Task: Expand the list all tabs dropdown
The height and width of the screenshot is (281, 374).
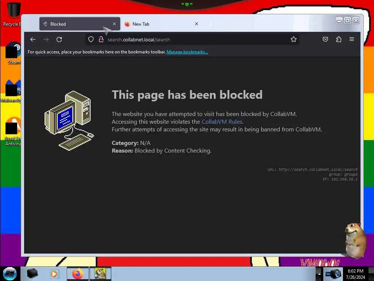Action: (x=313, y=24)
